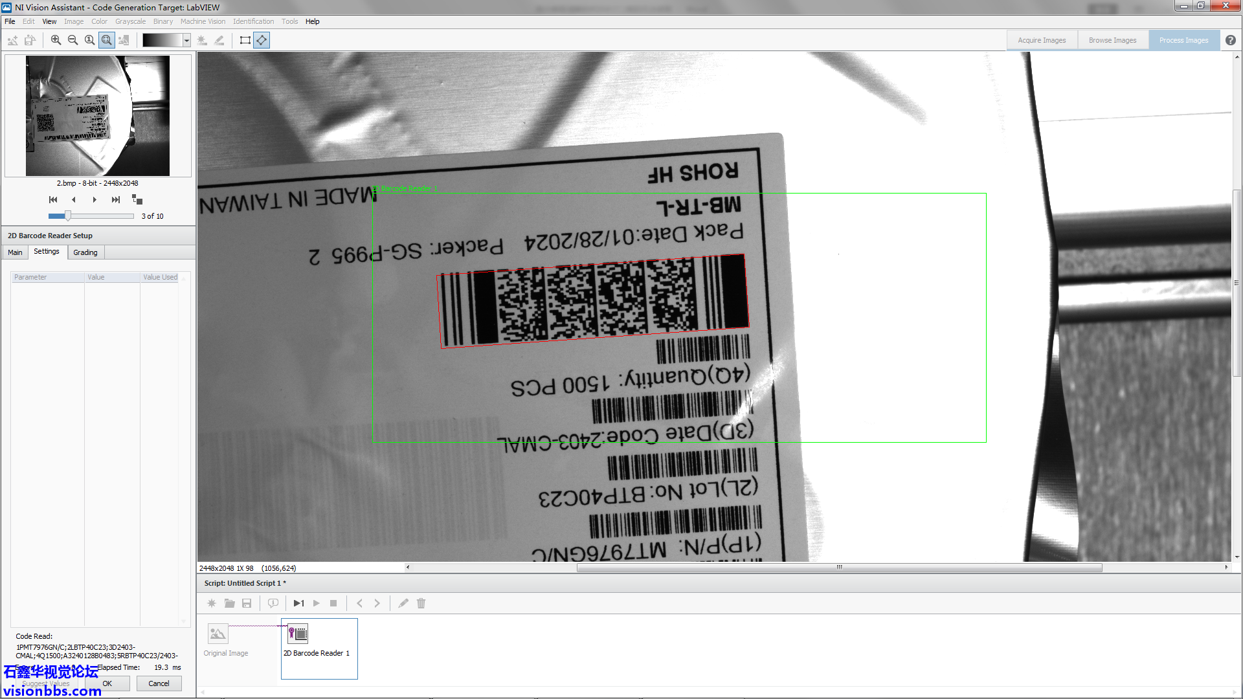1243x699 pixels.
Task: Click the Cancel button
Action: (x=159, y=683)
